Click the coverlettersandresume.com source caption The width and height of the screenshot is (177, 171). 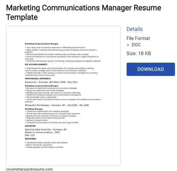tap(29, 169)
